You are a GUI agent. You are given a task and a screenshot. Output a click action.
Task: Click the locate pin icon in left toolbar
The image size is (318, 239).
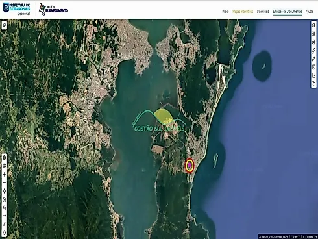[x=4, y=166]
